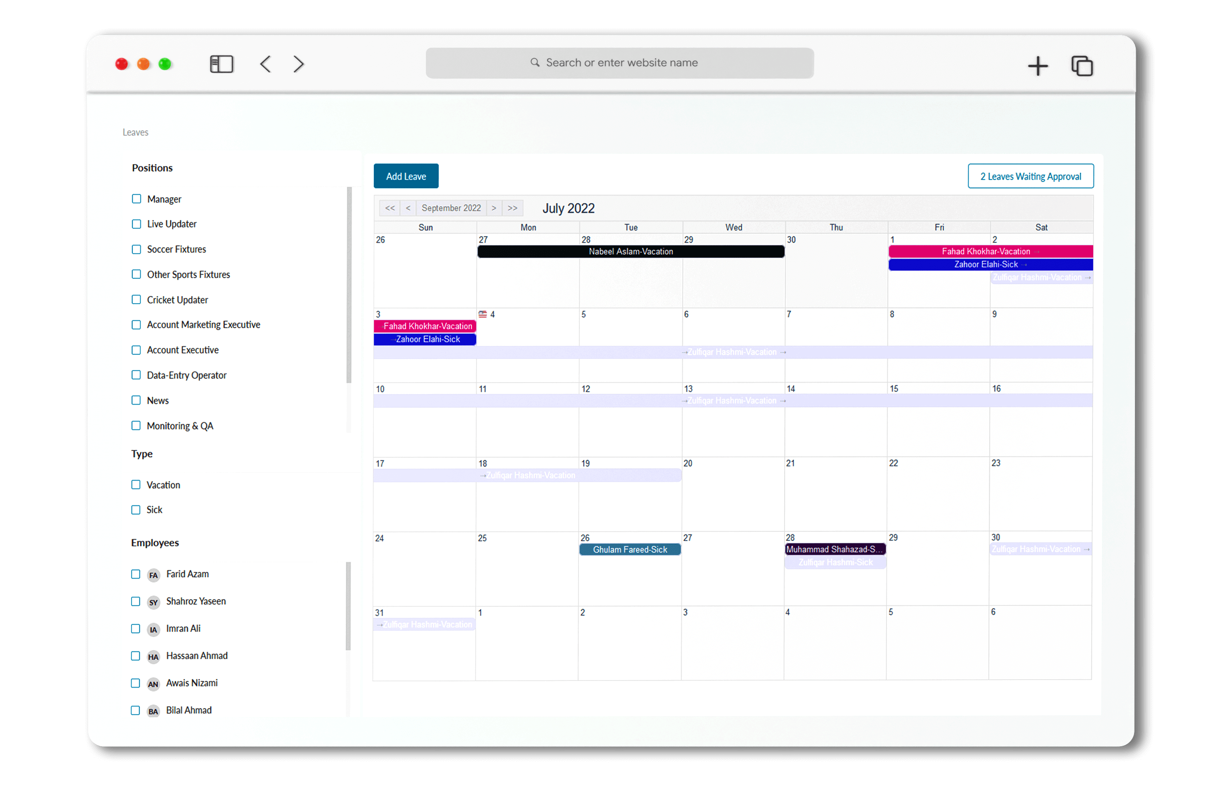Open the September 2022 month selector
The height and width of the screenshot is (812, 1217).
coord(451,208)
